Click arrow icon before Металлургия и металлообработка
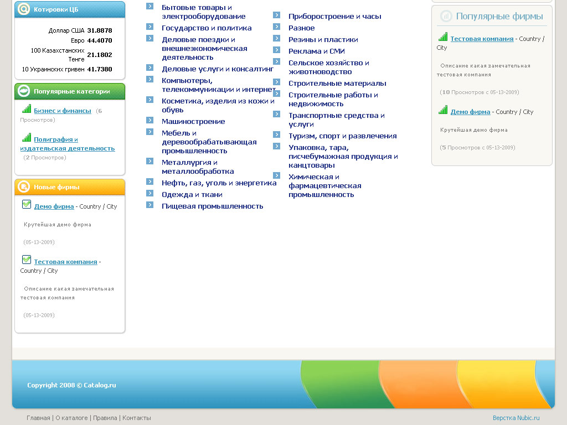The height and width of the screenshot is (425, 567). [150, 161]
